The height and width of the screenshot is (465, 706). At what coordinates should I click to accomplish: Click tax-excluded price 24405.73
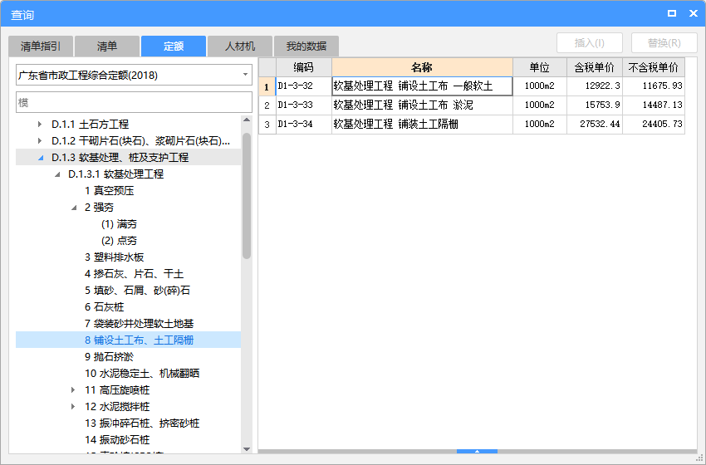click(654, 125)
